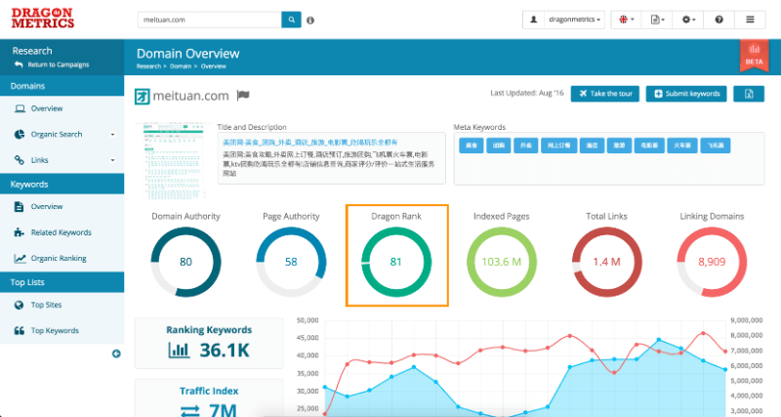The image size is (781, 417).
Task: Click the Dragon Rank 81 gauge
Action: [x=396, y=262]
